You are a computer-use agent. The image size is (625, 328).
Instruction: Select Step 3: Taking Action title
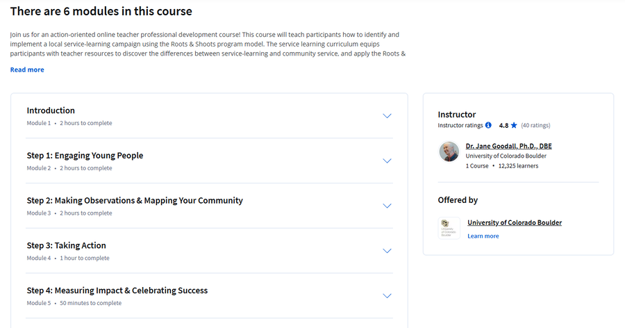coord(66,245)
